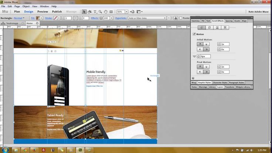This screenshot has height=153, width=272.
Task: Set Final Motion direction to up
Action: tap(200, 67)
